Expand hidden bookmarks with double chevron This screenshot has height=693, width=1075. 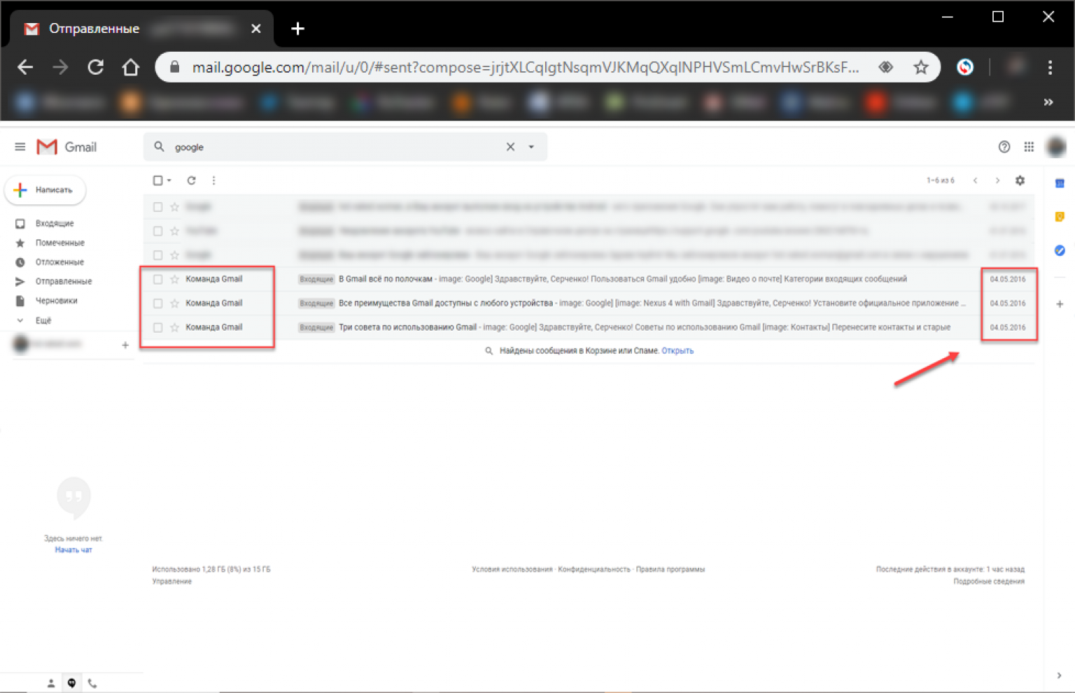[1048, 102]
